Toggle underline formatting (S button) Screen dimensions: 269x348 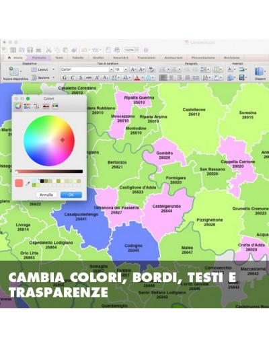coord(81,77)
